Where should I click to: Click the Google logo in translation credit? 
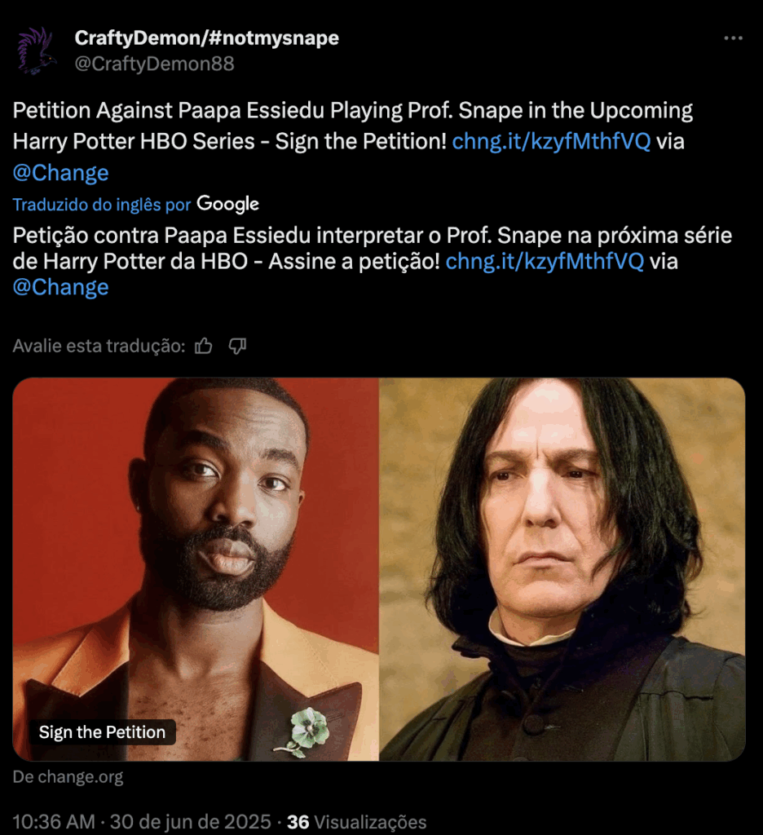click(228, 203)
